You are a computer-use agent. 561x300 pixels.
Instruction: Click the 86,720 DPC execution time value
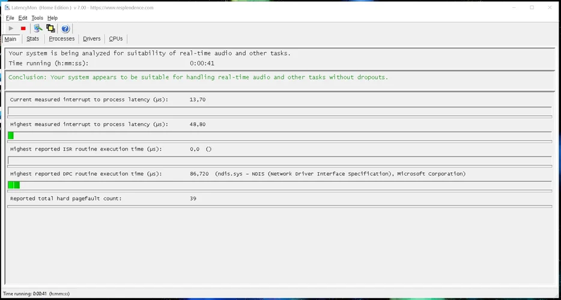[199, 174]
